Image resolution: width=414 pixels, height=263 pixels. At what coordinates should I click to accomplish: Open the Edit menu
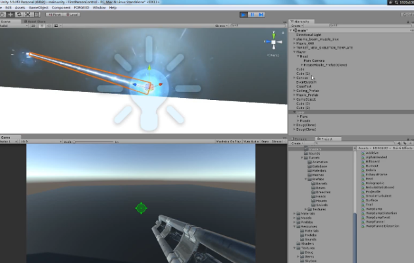click(x=8, y=8)
